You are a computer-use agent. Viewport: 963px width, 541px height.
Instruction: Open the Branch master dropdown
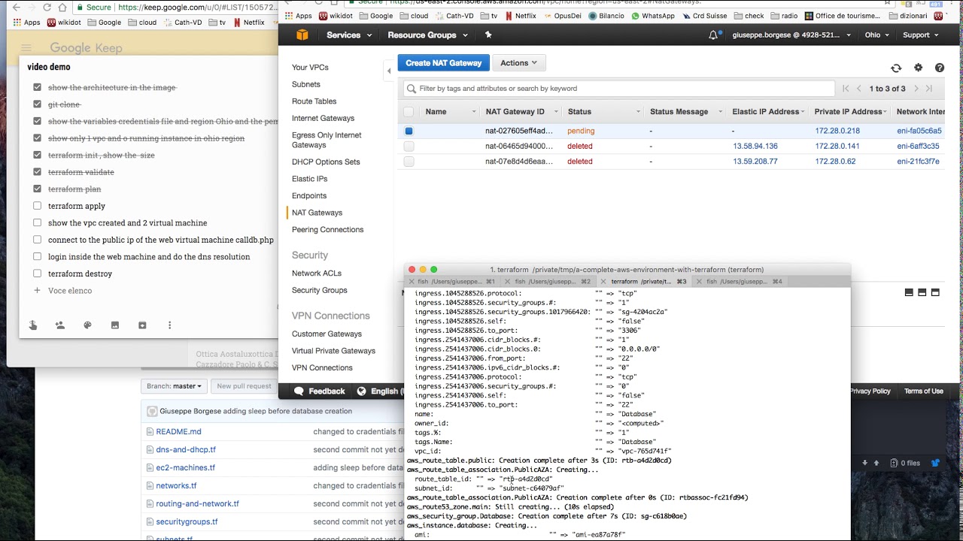coord(174,386)
